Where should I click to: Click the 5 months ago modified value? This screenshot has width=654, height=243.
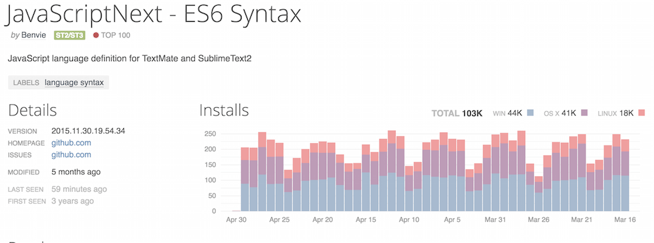(x=76, y=172)
